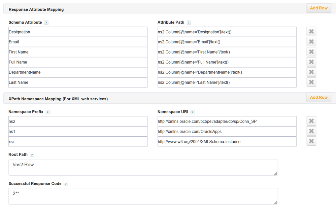This screenshot has height=209, width=336.
Task: Add Row to XPath Namespace Mapping
Action: [x=318, y=98]
